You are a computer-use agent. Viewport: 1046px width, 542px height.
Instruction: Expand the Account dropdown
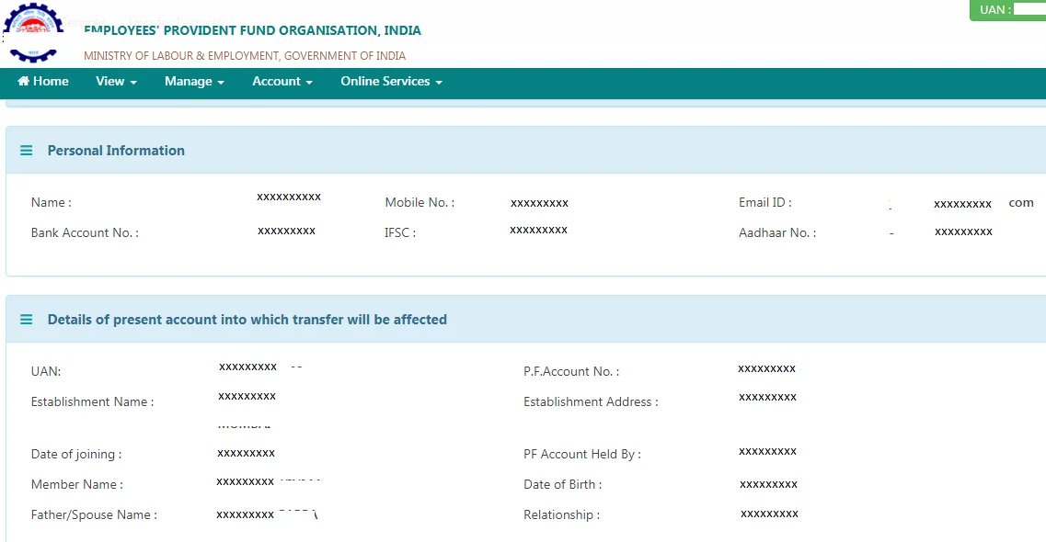point(308,81)
